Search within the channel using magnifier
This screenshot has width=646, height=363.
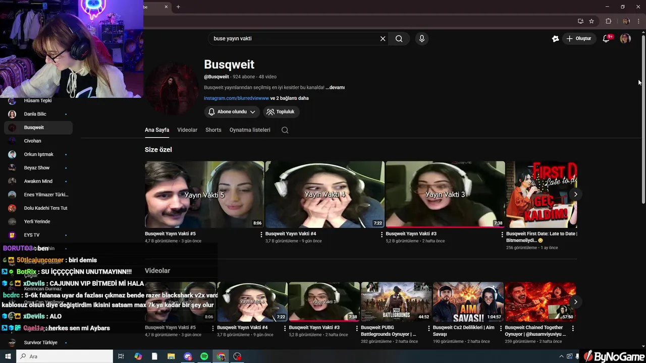(x=285, y=130)
